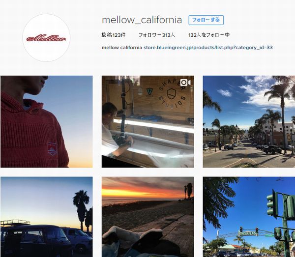Open the 132人をフォロー中 following list

pos(209,35)
